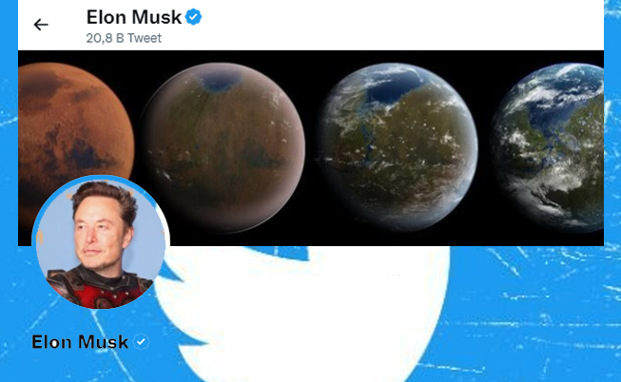This screenshot has height=382, width=621.
Task: Click the third half-terraformed planet in banner
Action: point(398,147)
